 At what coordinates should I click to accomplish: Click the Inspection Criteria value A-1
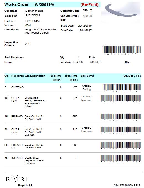[27, 44]
